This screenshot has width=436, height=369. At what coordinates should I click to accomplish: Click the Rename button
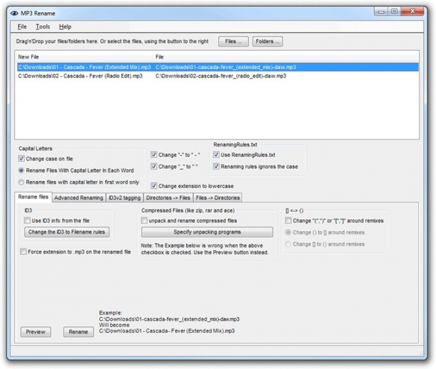(x=78, y=332)
